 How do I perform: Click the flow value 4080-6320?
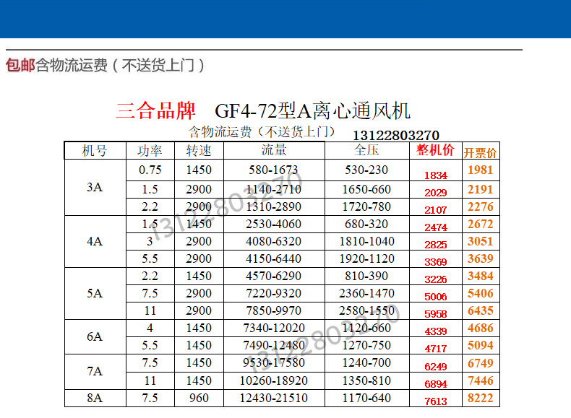(x=273, y=241)
